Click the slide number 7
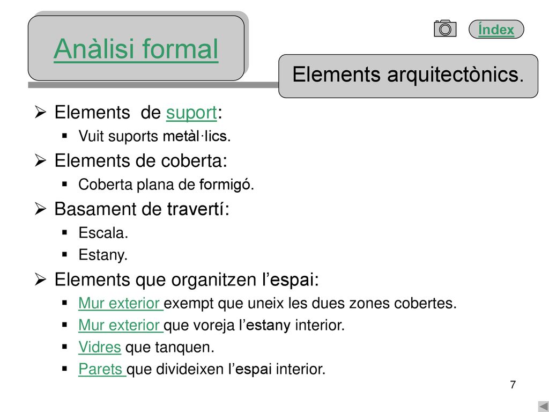549x412 pixels. coord(513,385)
